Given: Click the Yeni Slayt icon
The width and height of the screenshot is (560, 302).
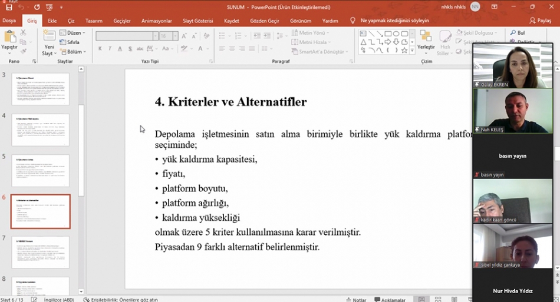Looking at the screenshot, I should coord(49,36).
